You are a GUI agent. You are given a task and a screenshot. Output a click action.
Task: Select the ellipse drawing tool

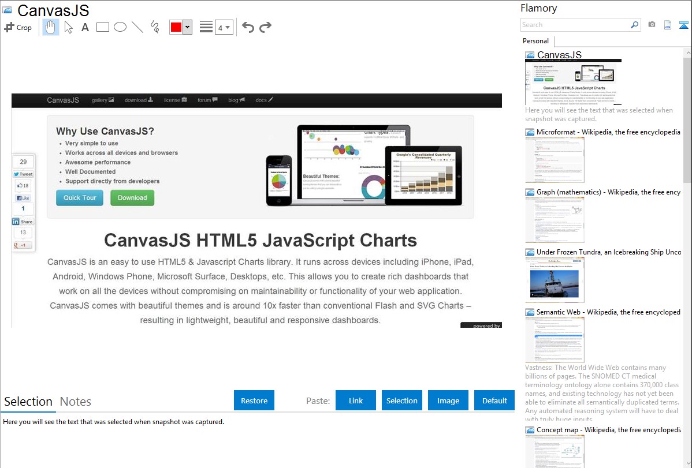120,27
